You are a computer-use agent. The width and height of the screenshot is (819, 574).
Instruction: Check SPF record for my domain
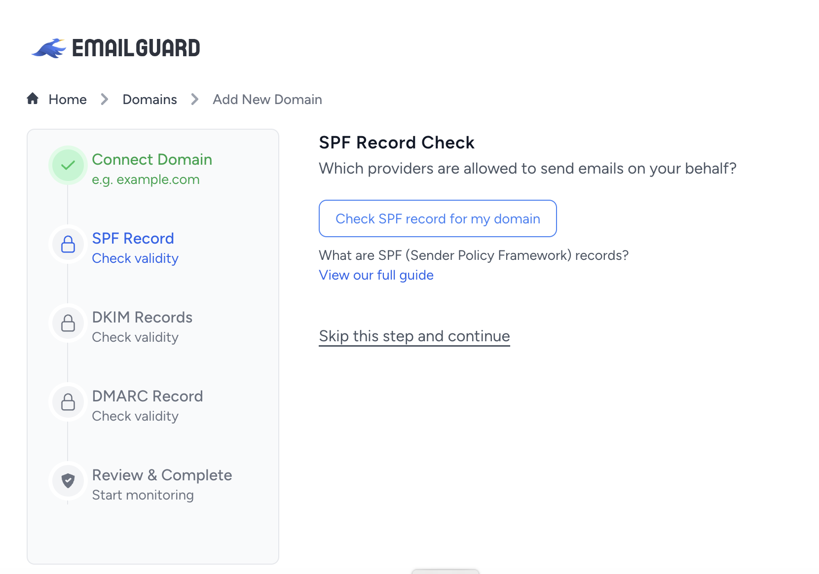[438, 218]
